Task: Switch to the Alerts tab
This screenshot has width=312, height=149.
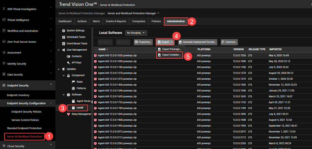Action: coord(96,21)
